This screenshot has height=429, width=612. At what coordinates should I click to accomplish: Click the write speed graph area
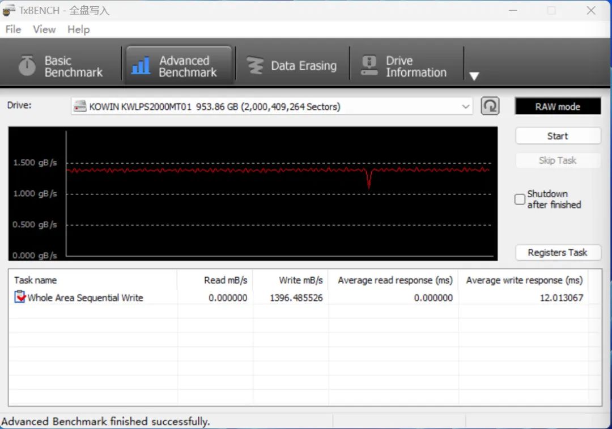[253, 193]
